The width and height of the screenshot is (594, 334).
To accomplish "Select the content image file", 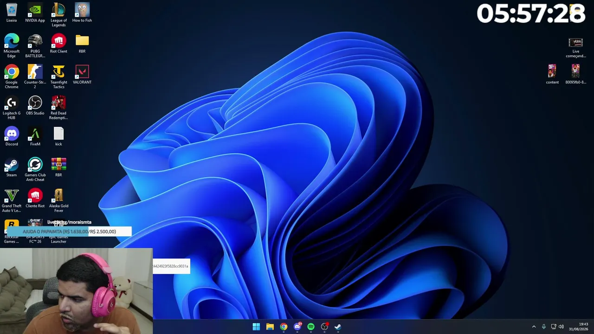I will pos(552,74).
